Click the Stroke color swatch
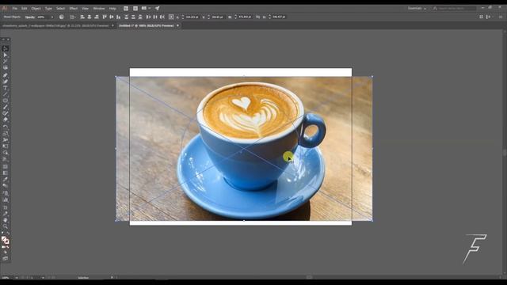The height and width of the screenshot is (285, 507). (6, 241)
